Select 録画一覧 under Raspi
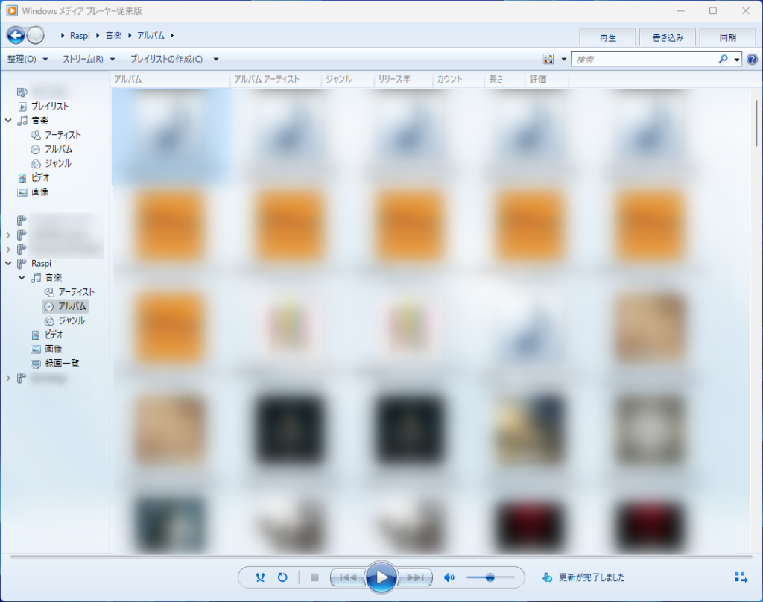Viewport: 763px width, 602px height. [x=62, y=363]
